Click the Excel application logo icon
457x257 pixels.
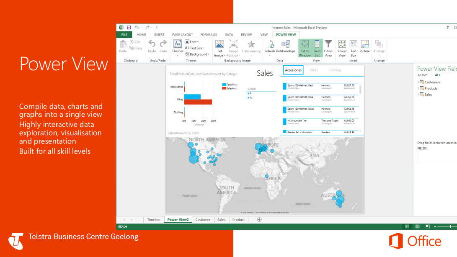pyautogui.click(x=121, y=27)
